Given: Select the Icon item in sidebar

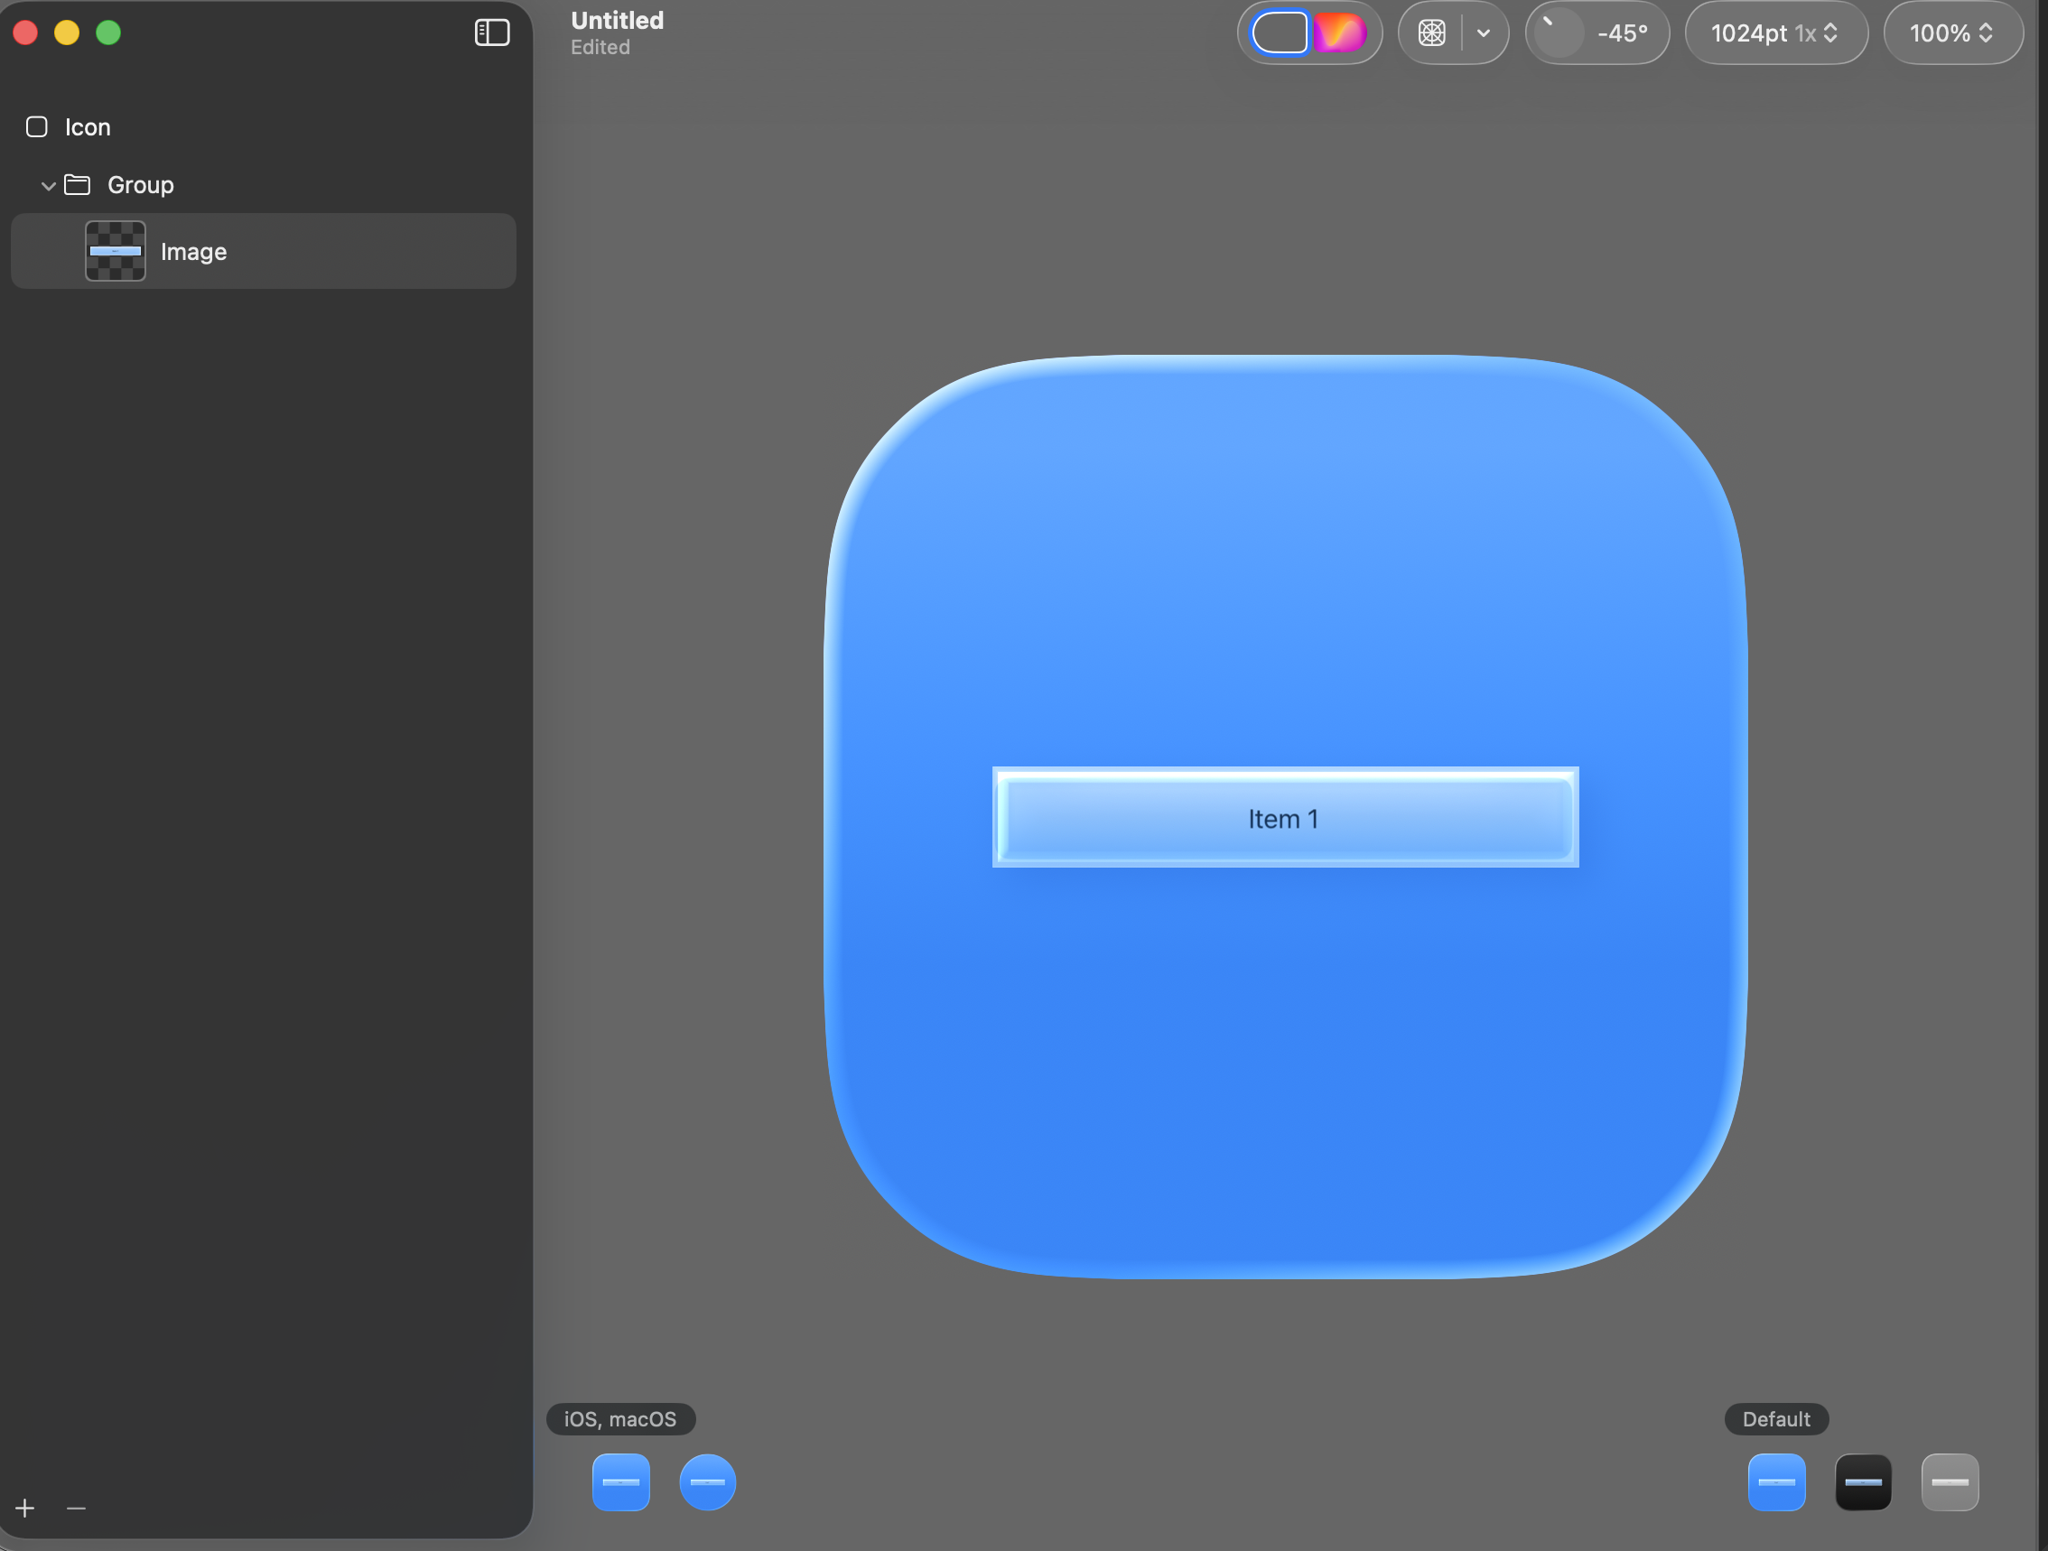Looking at the screenshot, I should (87, 126).
